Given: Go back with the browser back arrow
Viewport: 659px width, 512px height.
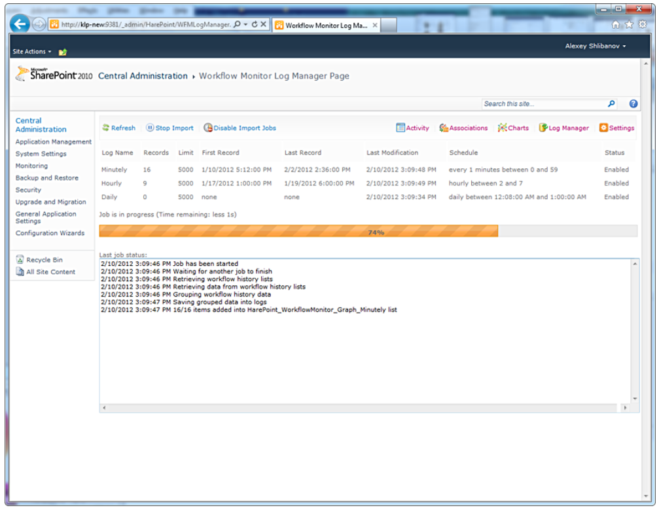Looking at the screenshot, I should click(x=20, y=24).
